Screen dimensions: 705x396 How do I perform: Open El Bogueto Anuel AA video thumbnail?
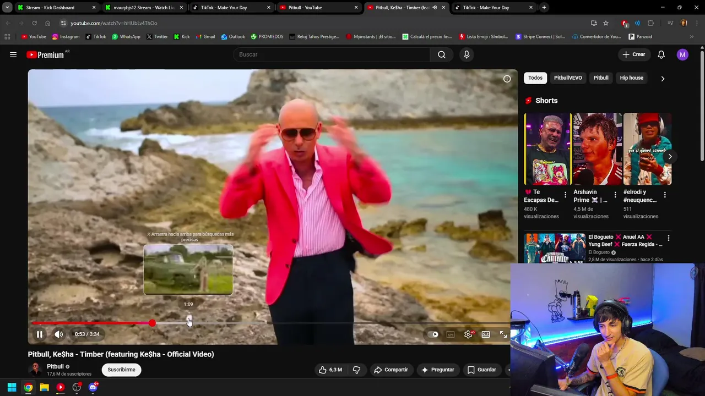point(555,249)
